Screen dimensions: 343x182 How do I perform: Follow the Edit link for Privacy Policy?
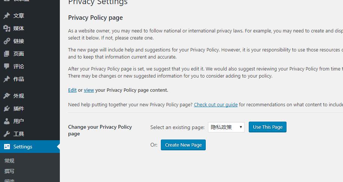[x=73, y=90]
